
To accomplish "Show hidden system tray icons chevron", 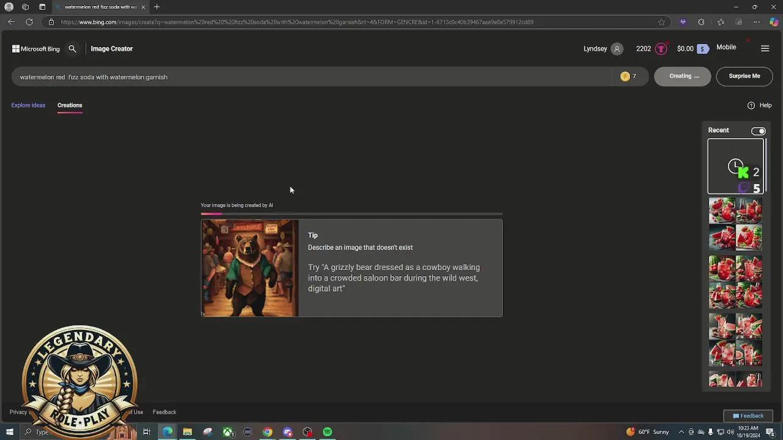I will tap(681, 432).
